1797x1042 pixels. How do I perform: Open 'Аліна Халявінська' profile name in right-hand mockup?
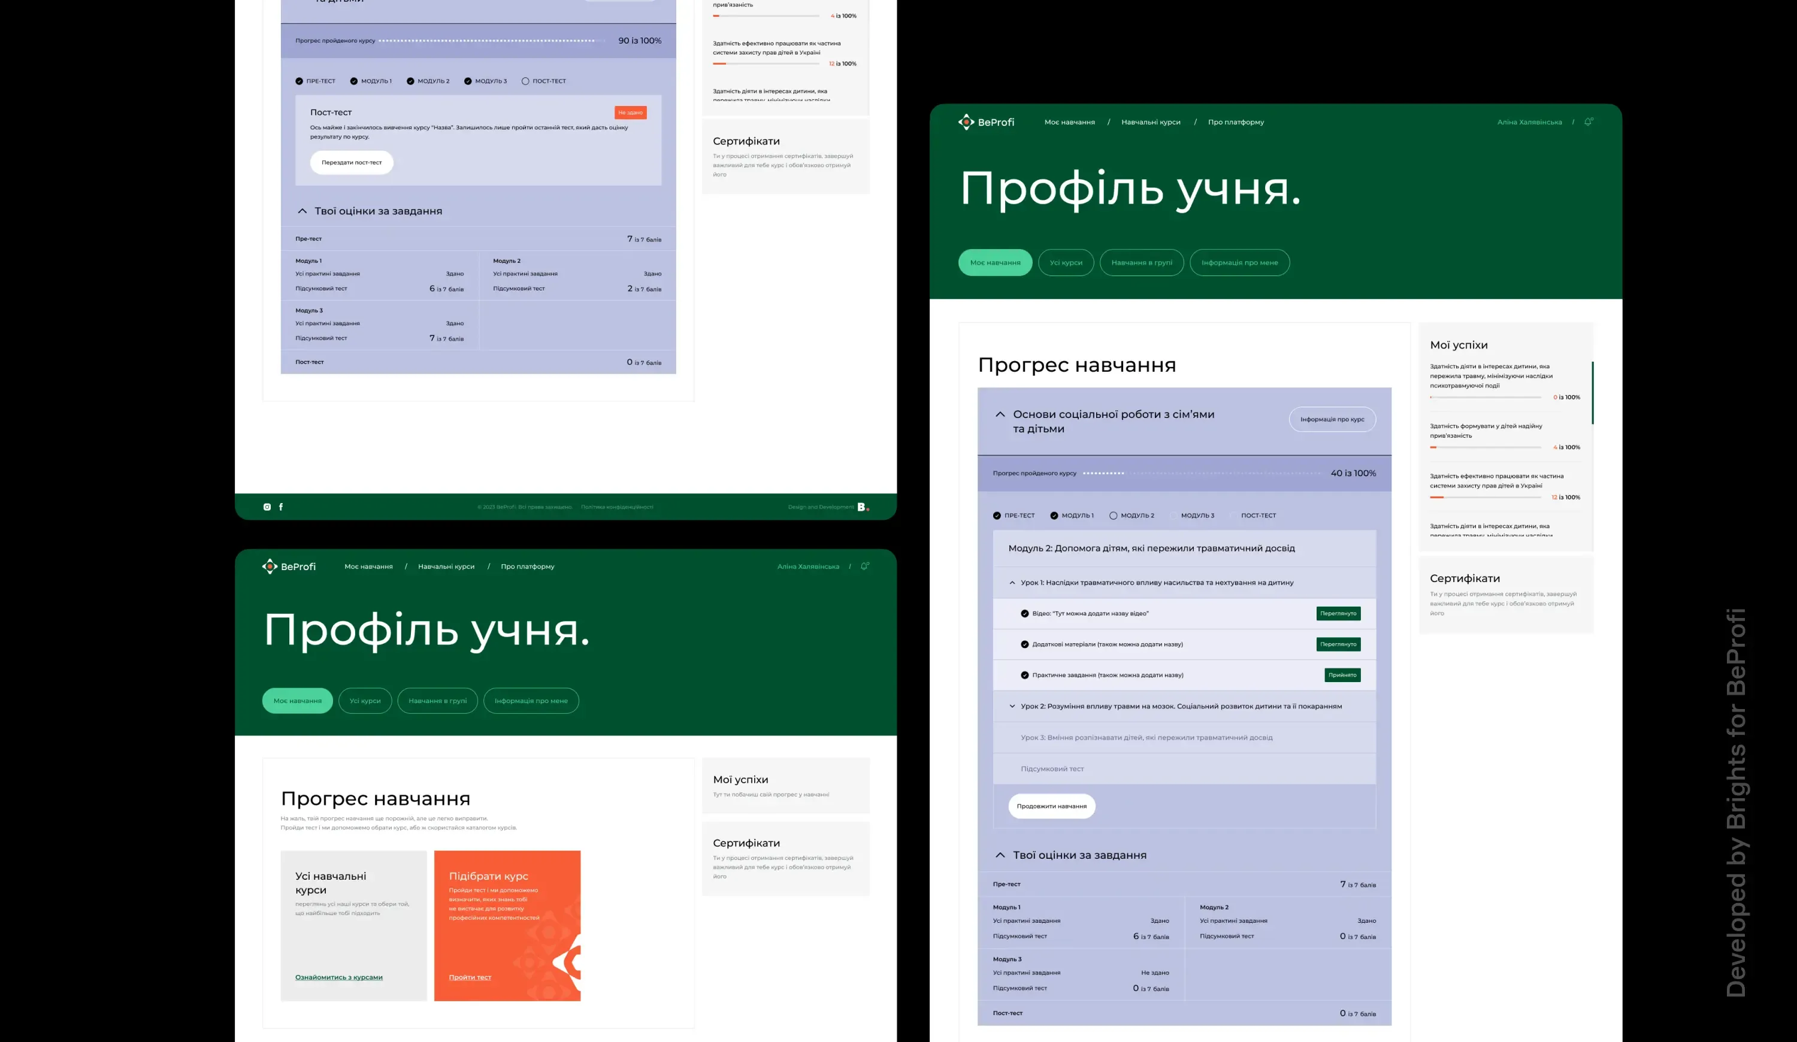pos(1529,122)
